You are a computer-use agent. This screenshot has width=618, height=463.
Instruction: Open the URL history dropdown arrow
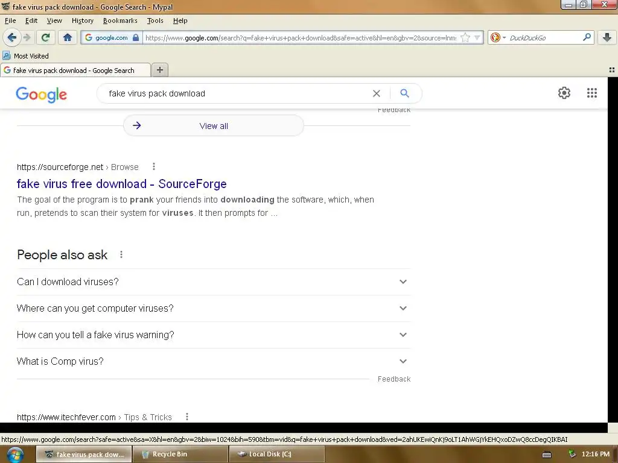(x=477, y=38)
